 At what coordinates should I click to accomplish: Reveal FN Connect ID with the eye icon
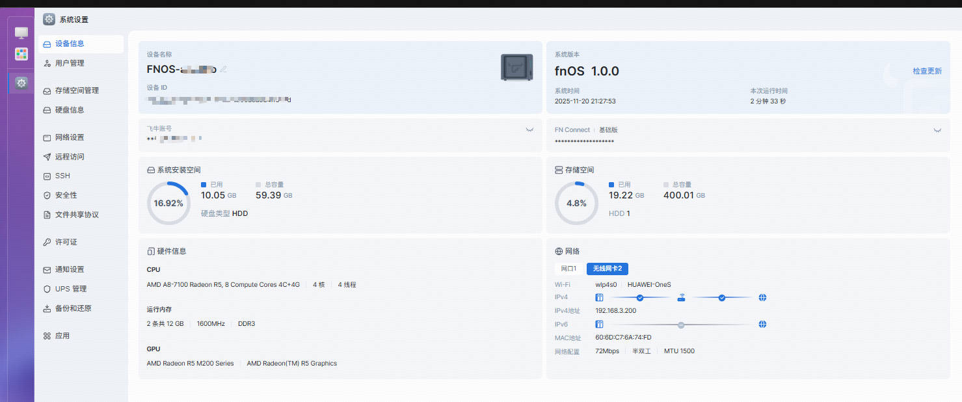pos(937,130)
